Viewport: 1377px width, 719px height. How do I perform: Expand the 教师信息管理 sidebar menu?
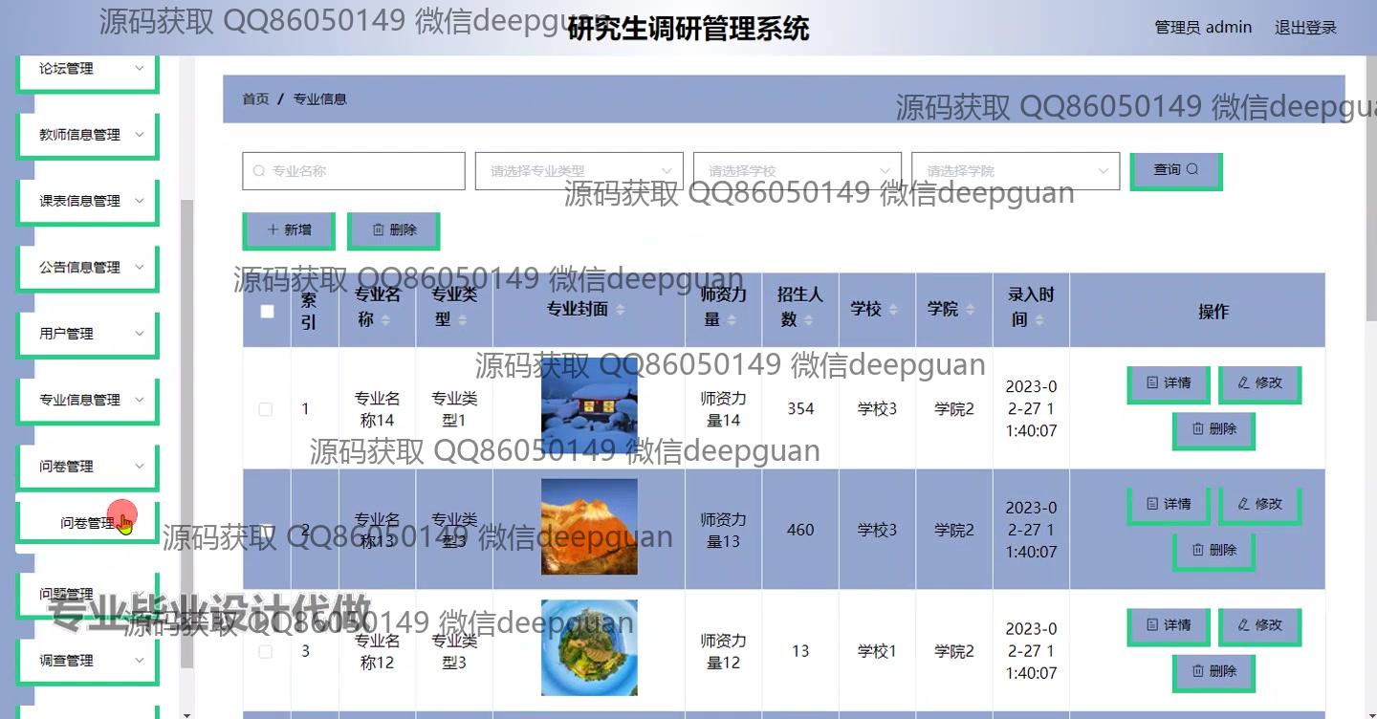[x=87, y=135]
